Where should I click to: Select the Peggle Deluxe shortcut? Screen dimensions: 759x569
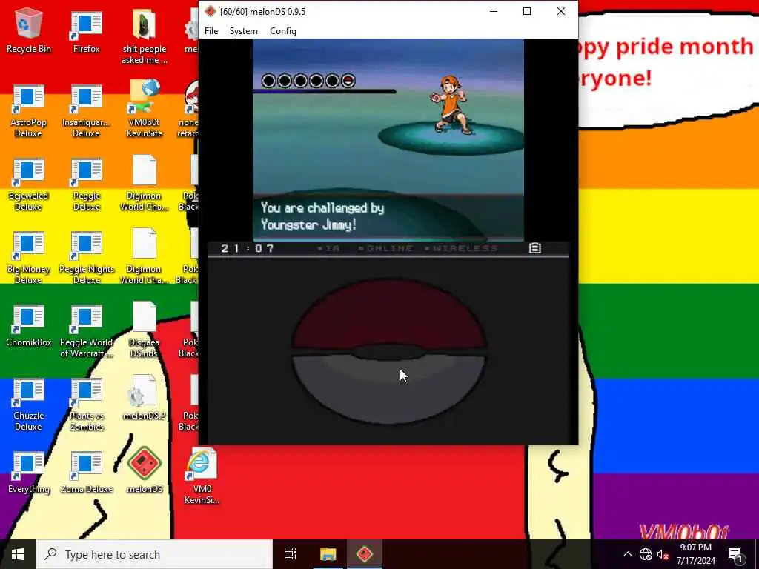(86, 184)
